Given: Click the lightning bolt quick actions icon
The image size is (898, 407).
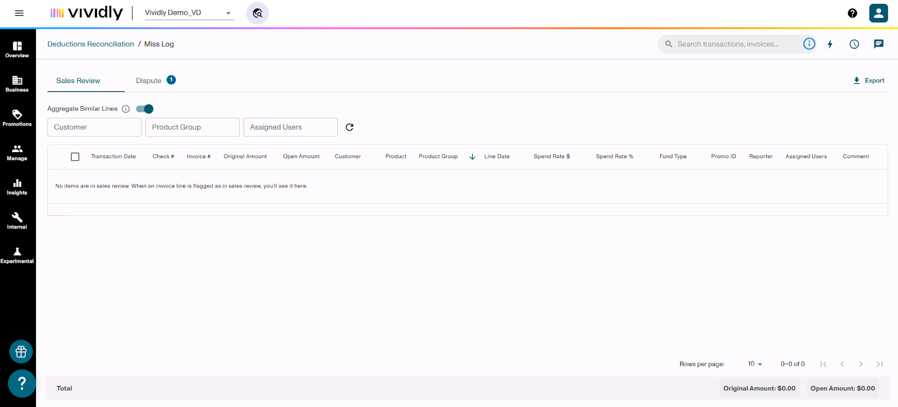Looking at the screenshot, I should click(830, 44).
